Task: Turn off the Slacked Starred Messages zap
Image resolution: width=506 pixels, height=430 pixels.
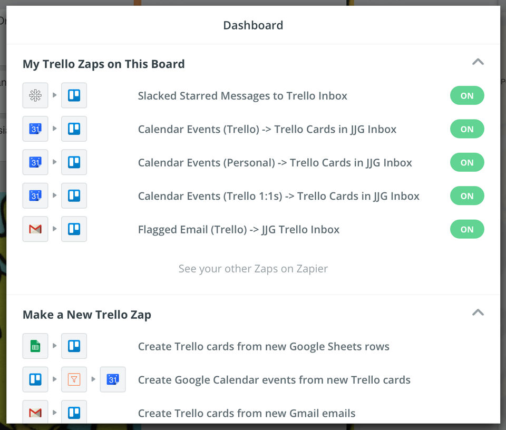Action: coord(467,95)
